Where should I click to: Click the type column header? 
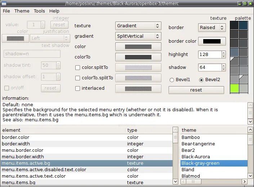(x=149, y=130)
